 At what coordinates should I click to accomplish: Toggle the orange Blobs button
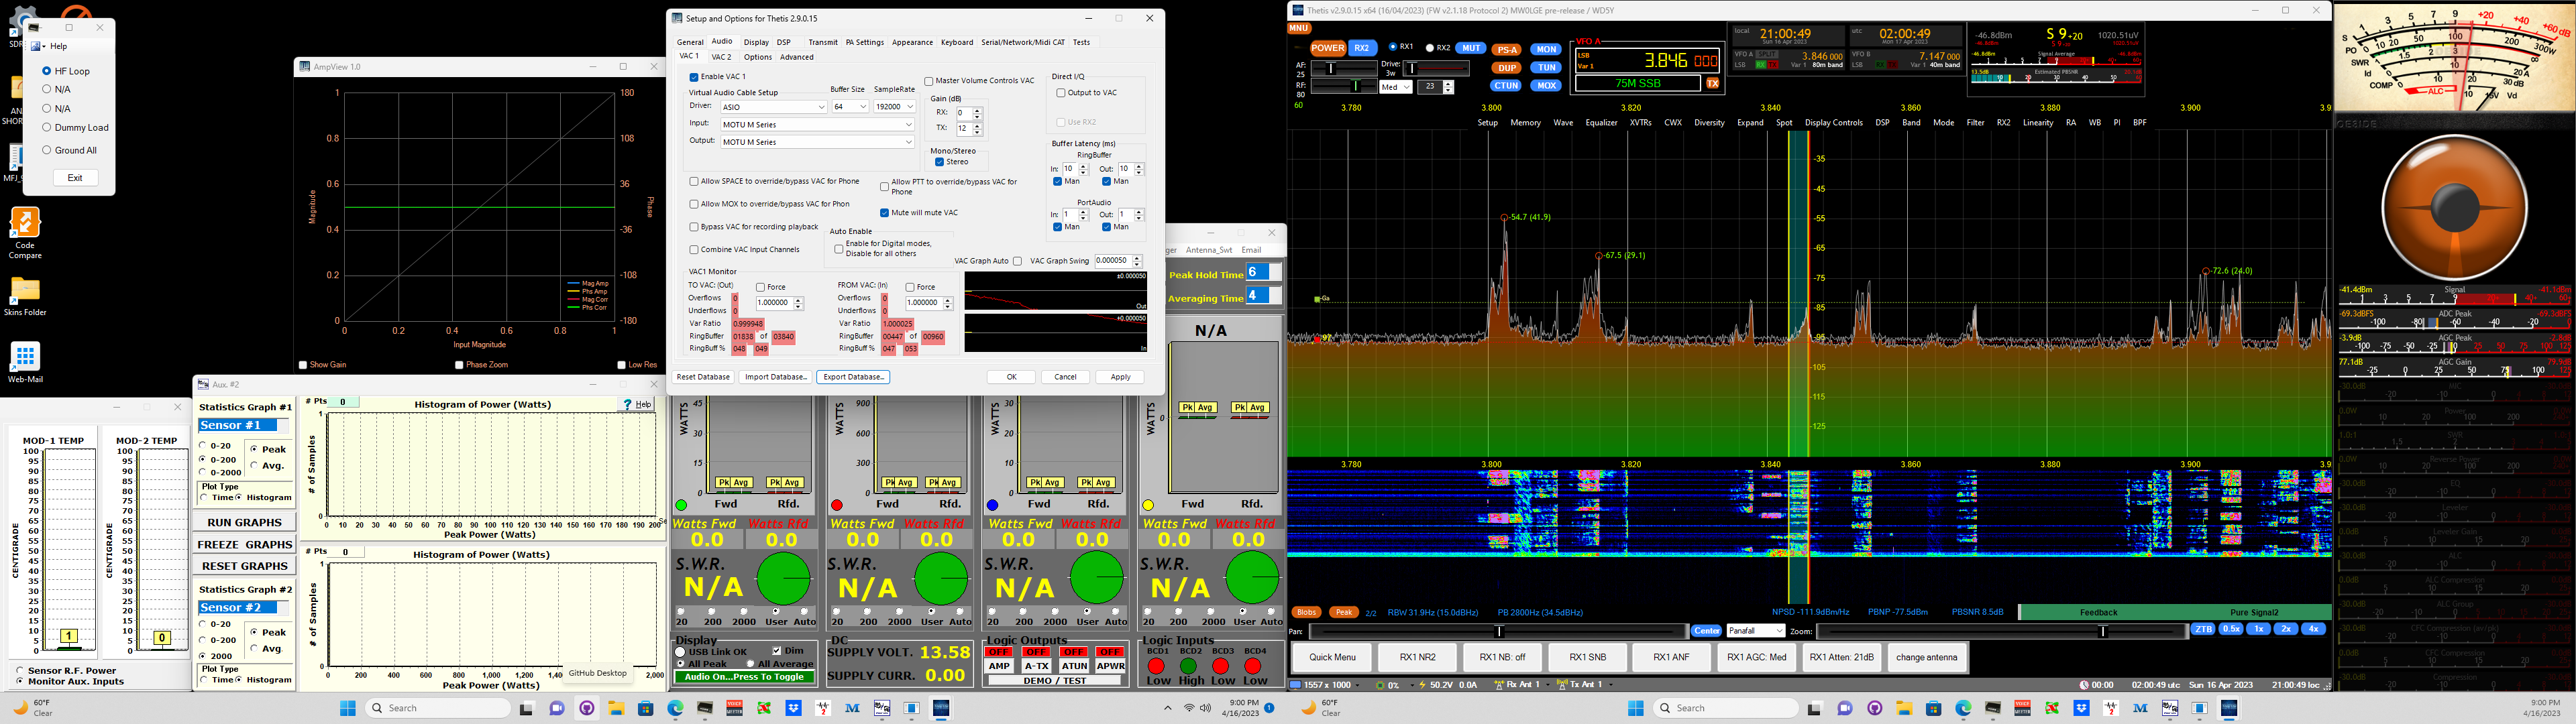[1306, 612]
